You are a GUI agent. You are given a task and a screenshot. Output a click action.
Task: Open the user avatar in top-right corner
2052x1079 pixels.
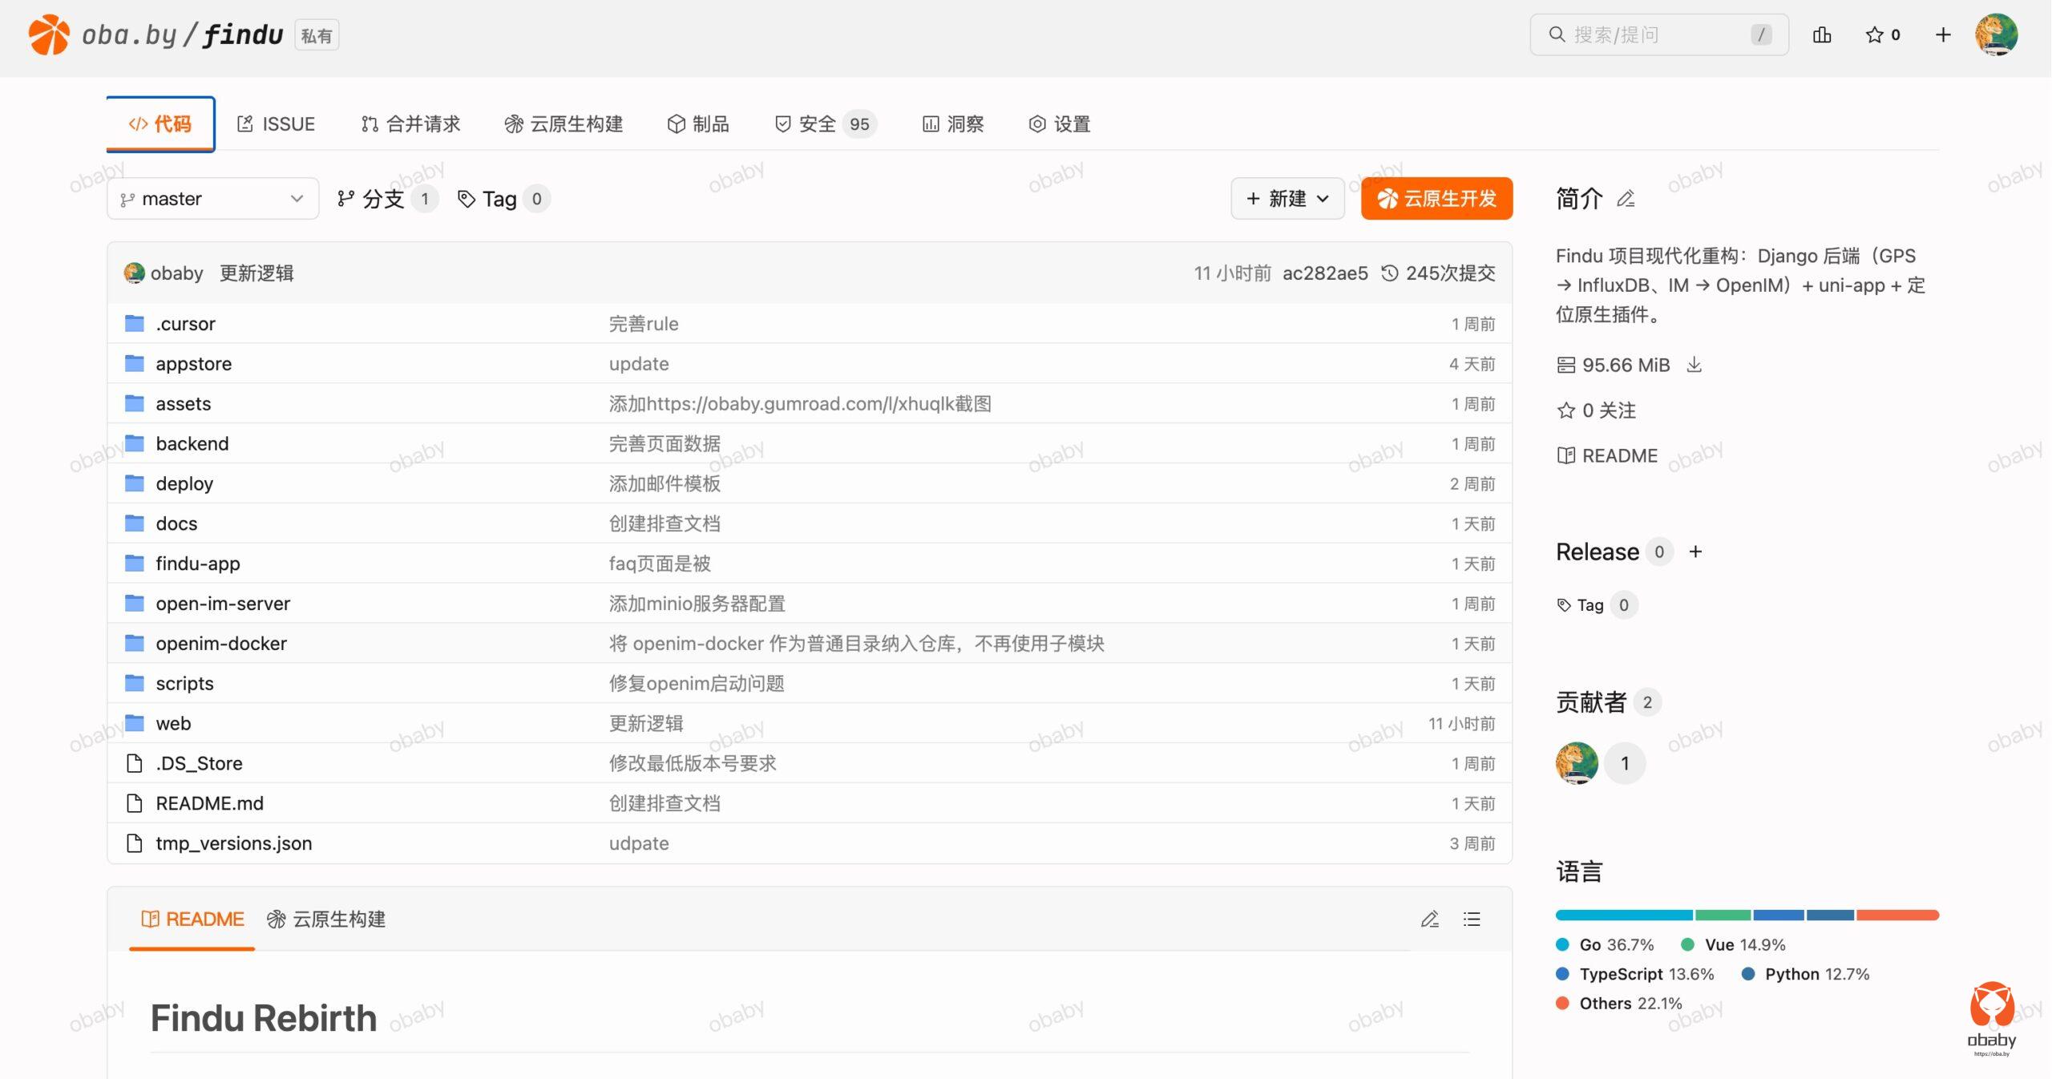[x=1997, y=34]
